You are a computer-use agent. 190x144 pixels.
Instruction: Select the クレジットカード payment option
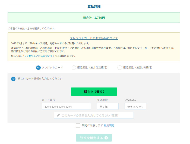[38, 68]
